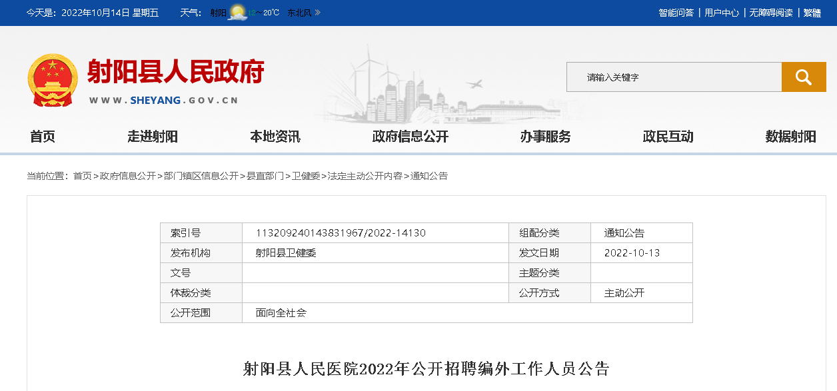Click the sunny weather icon
This screenshot has width=837, height=391.
[x=237, y=13]
